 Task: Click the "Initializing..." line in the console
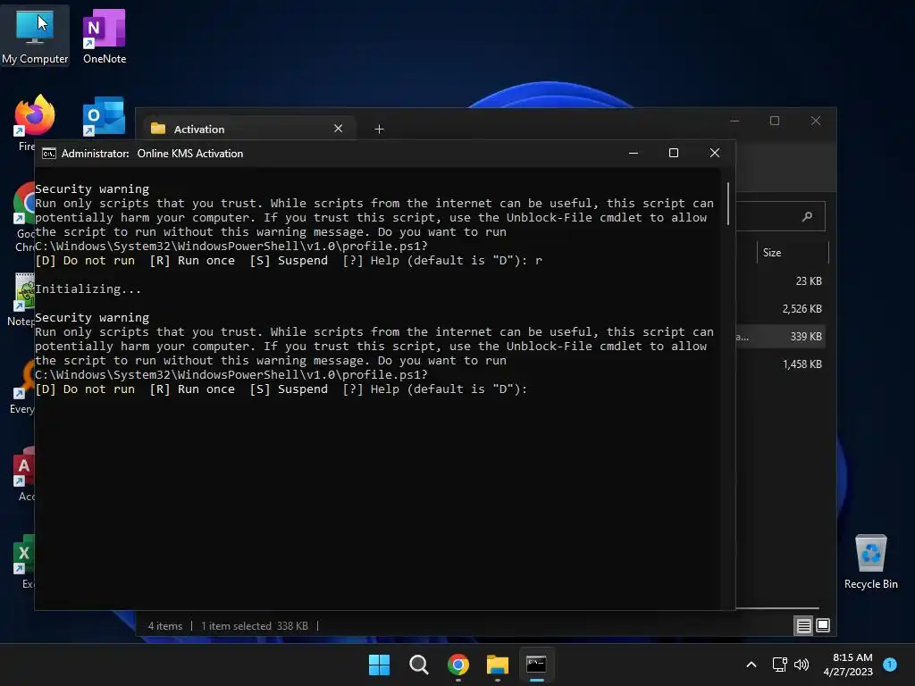(x=88, y=289)
